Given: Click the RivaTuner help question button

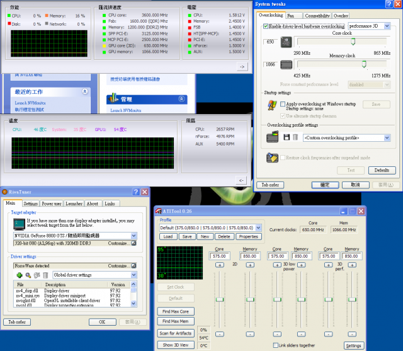Looking at the screenshot, I should coord(136,192).
